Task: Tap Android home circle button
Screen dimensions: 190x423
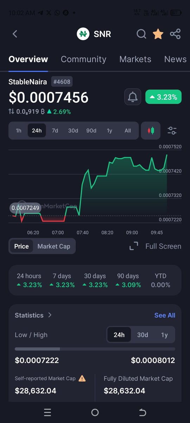Action: (95, 412)
